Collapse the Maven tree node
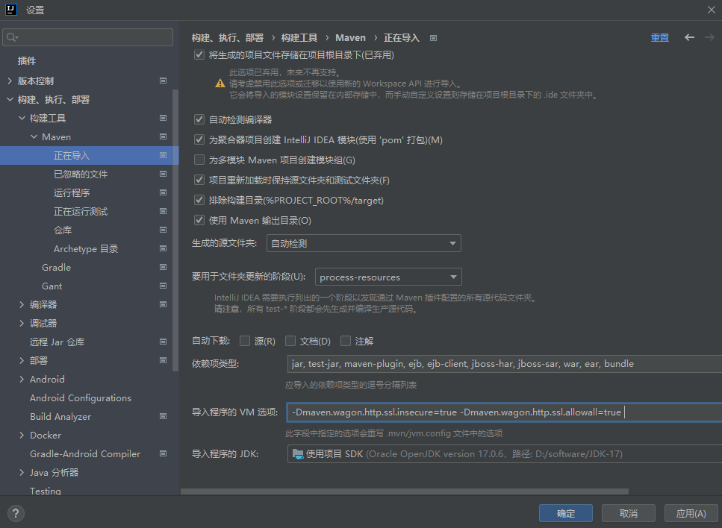Screen dimensions: 722x528 coord(34,136)
